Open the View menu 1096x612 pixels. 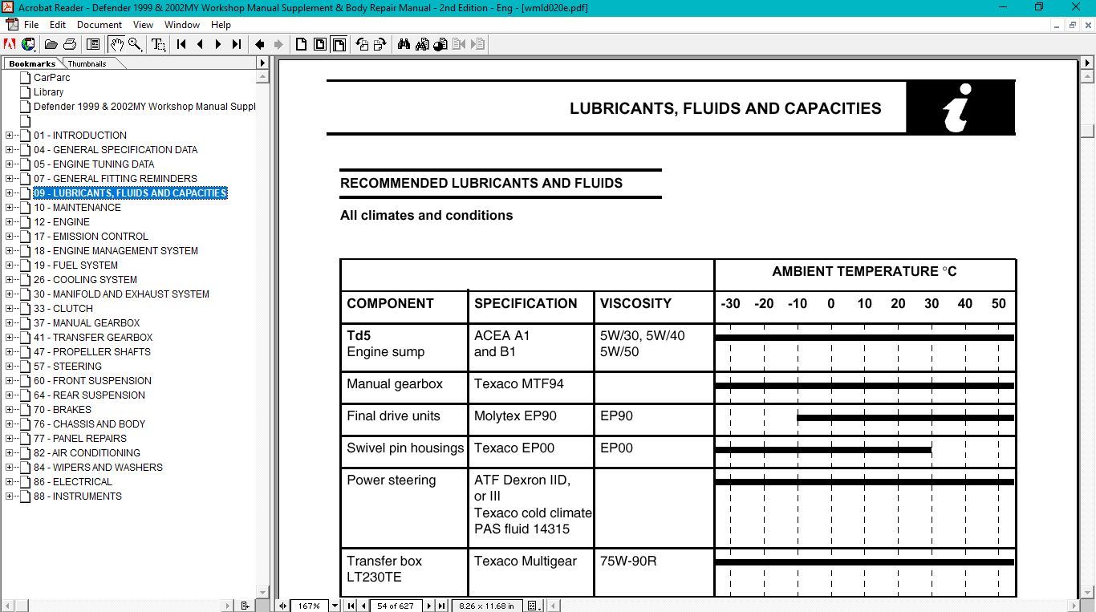(143, 25)
